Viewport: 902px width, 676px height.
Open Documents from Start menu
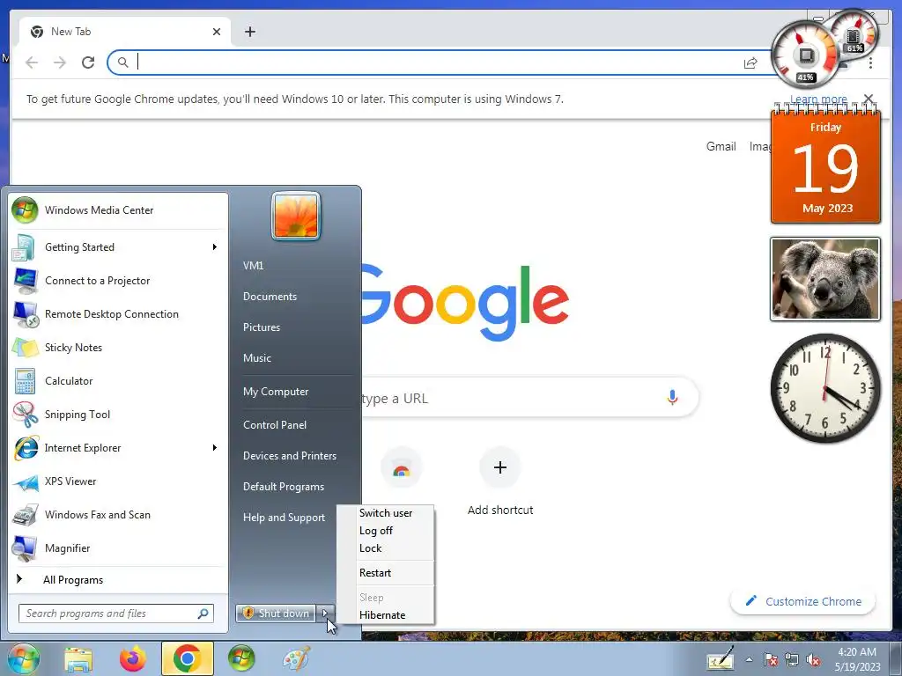pos(270,297)
